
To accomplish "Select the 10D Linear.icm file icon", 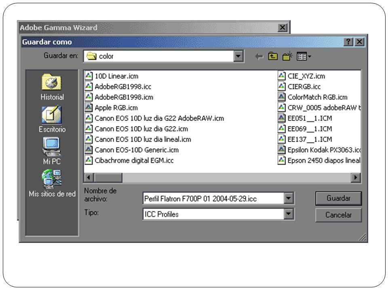I will [x=89, y=76].
